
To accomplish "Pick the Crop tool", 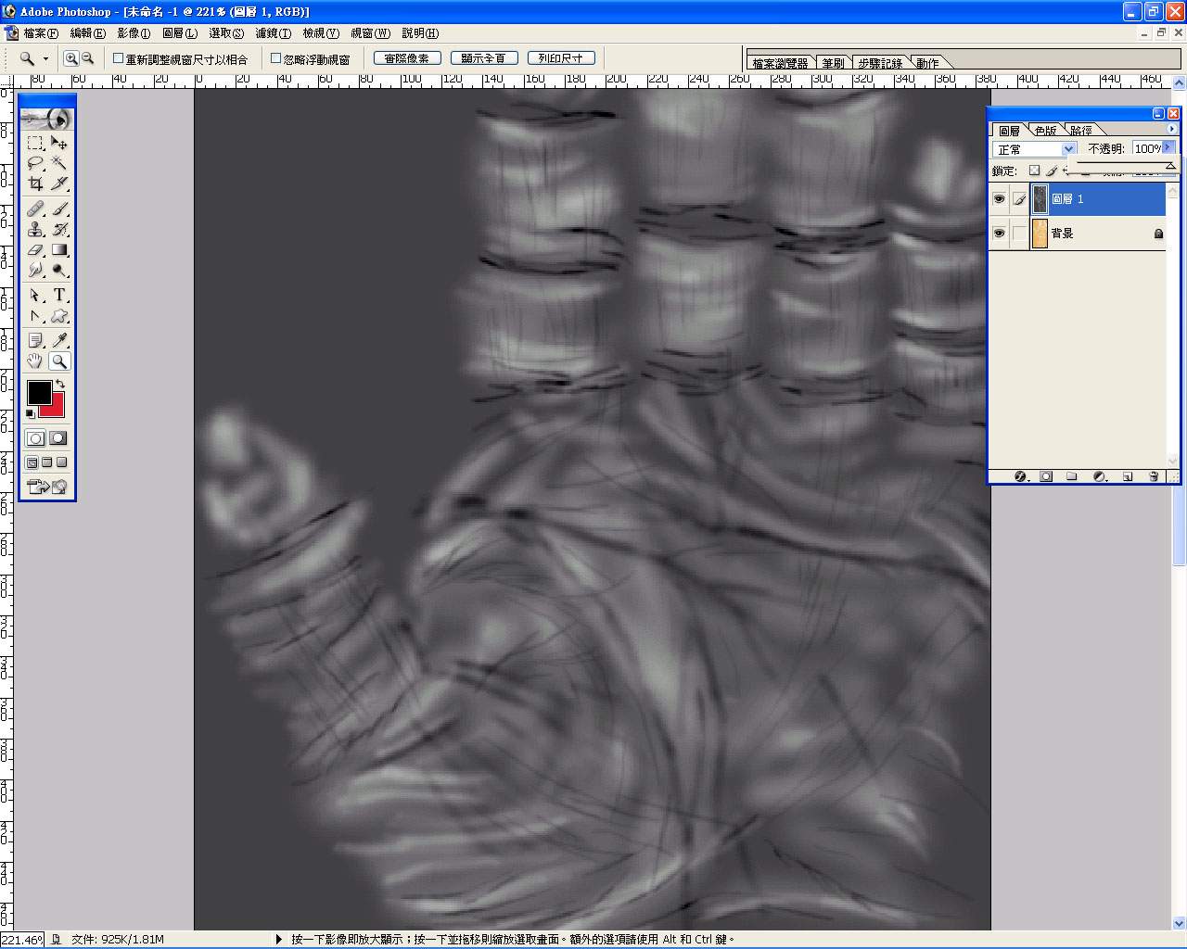I will [35, 183].
